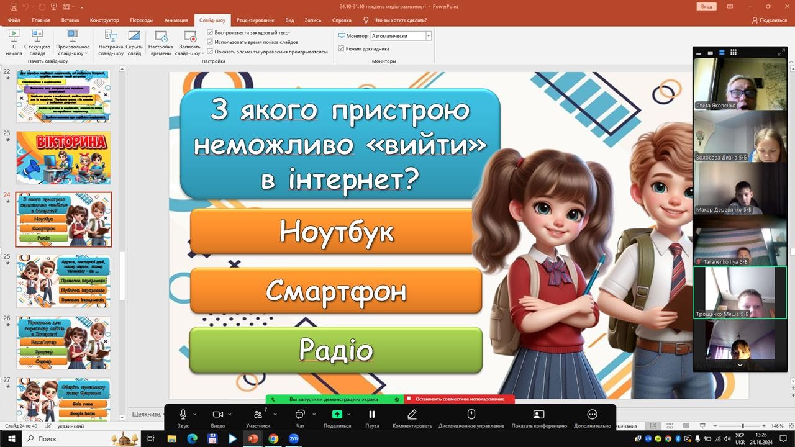Toggle Режим докладчика checkbox
The height and width of the screenshot is (447, 795).
341,48
